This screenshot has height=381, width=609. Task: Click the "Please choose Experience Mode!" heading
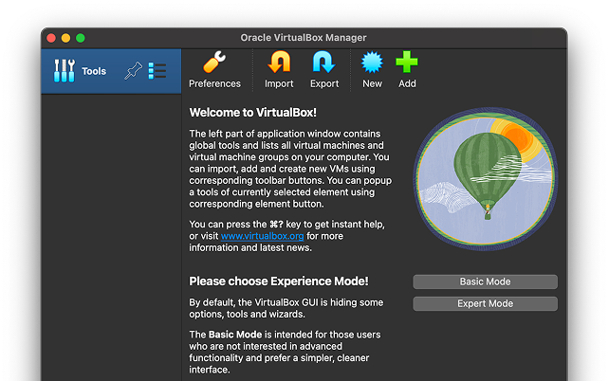pyautogui.click(x=279, y=281)
